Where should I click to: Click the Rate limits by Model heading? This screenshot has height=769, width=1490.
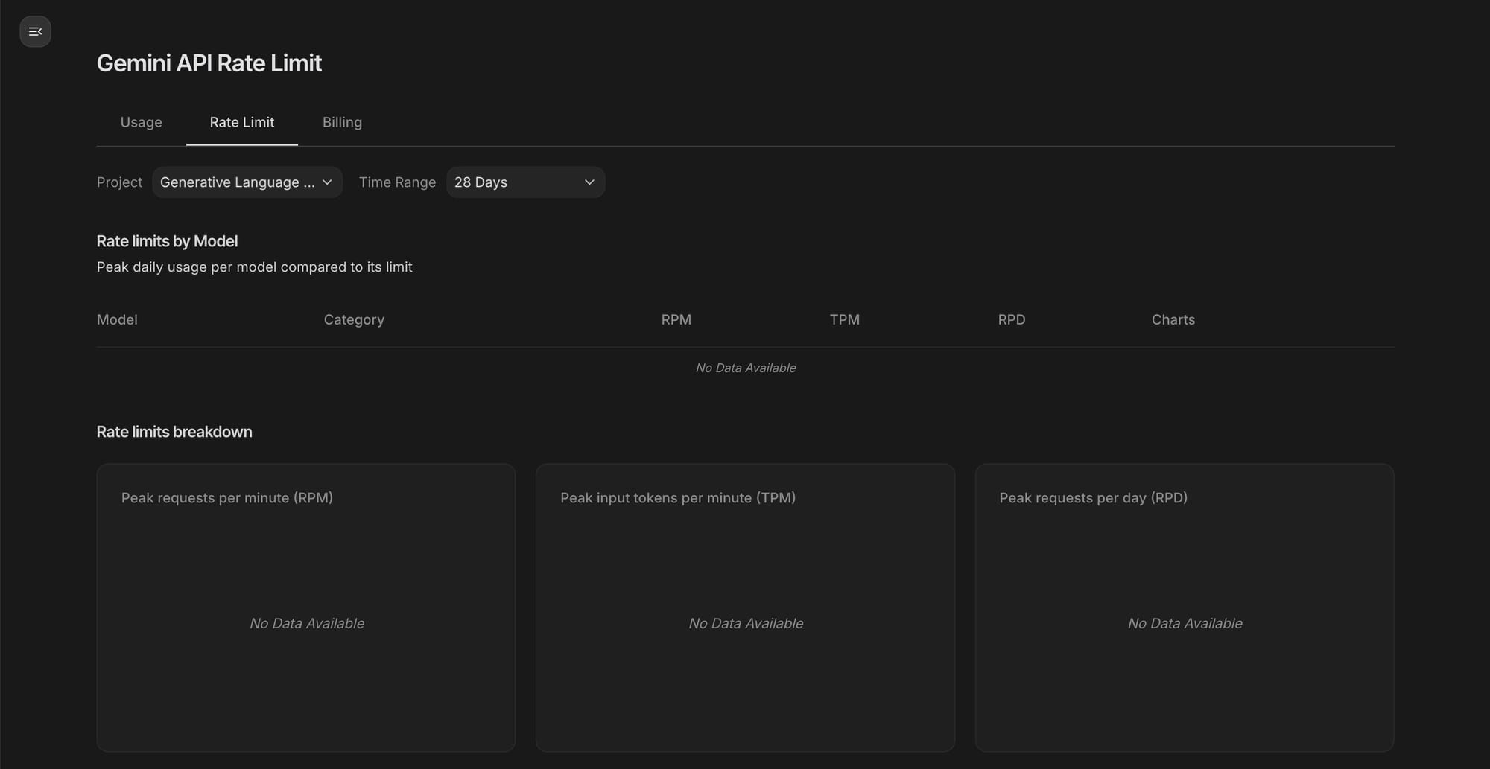pyautogui.click(x=167, y=241)
